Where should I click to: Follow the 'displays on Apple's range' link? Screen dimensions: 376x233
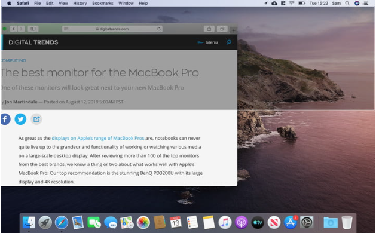(x=98, y=138)
